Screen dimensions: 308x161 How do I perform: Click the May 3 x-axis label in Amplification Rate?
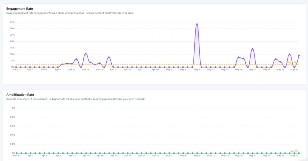coord(169,156)
